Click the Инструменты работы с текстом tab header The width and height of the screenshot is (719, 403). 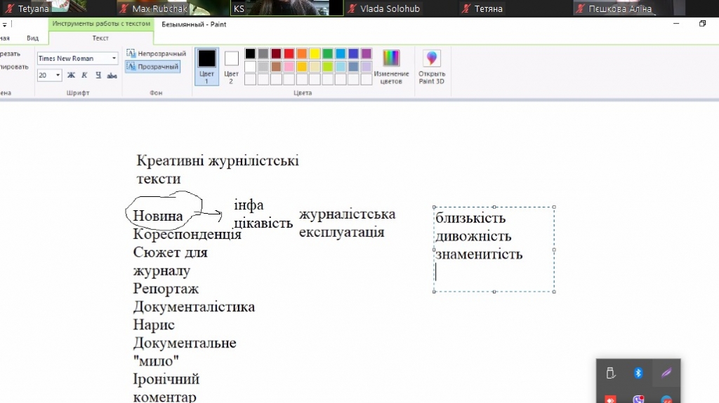[101, 23]
